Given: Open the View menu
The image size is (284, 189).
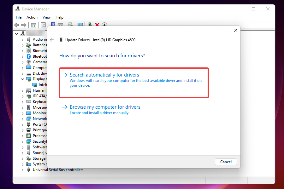Looking at the screenshot, I should 46,17.
